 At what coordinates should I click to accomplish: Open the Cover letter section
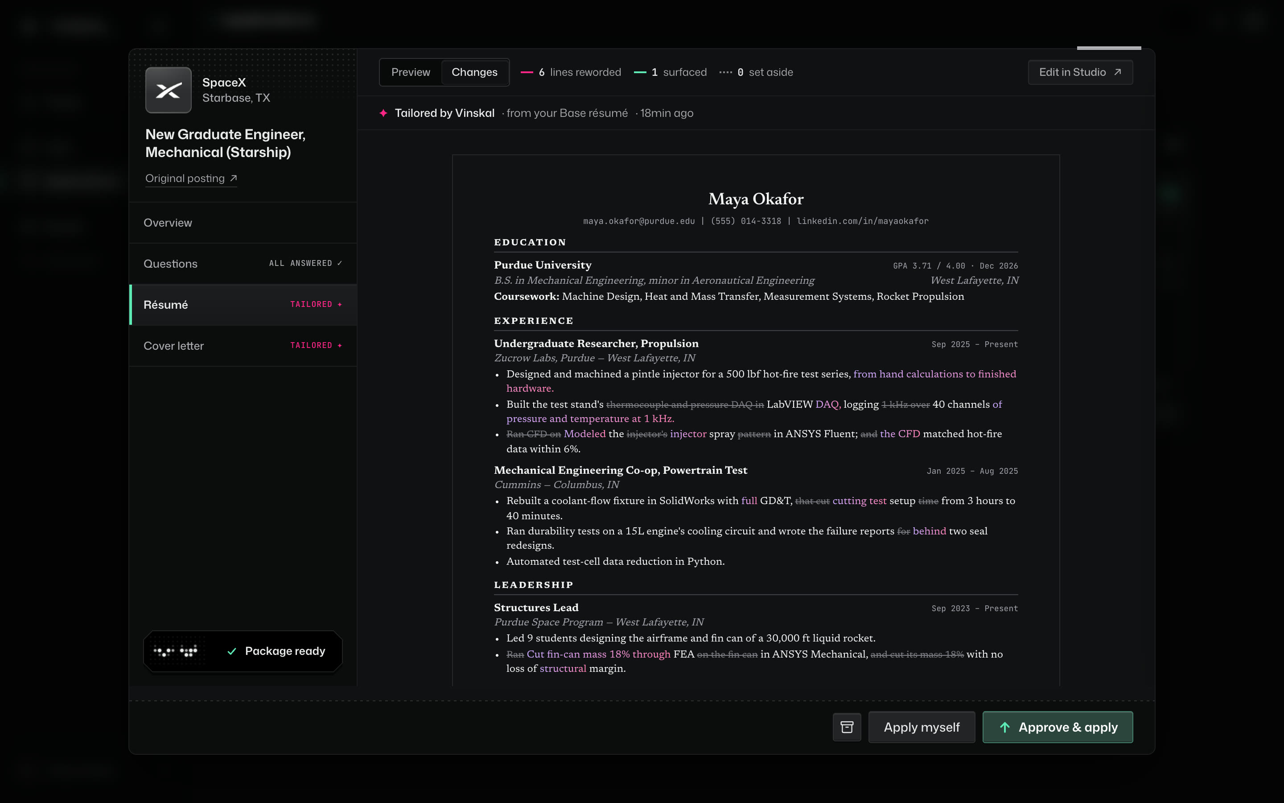coord(243,346)
